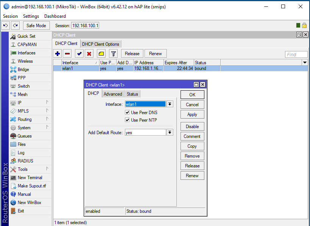Click the Redo arrow button
310x226 pixels.
[16, 25]
